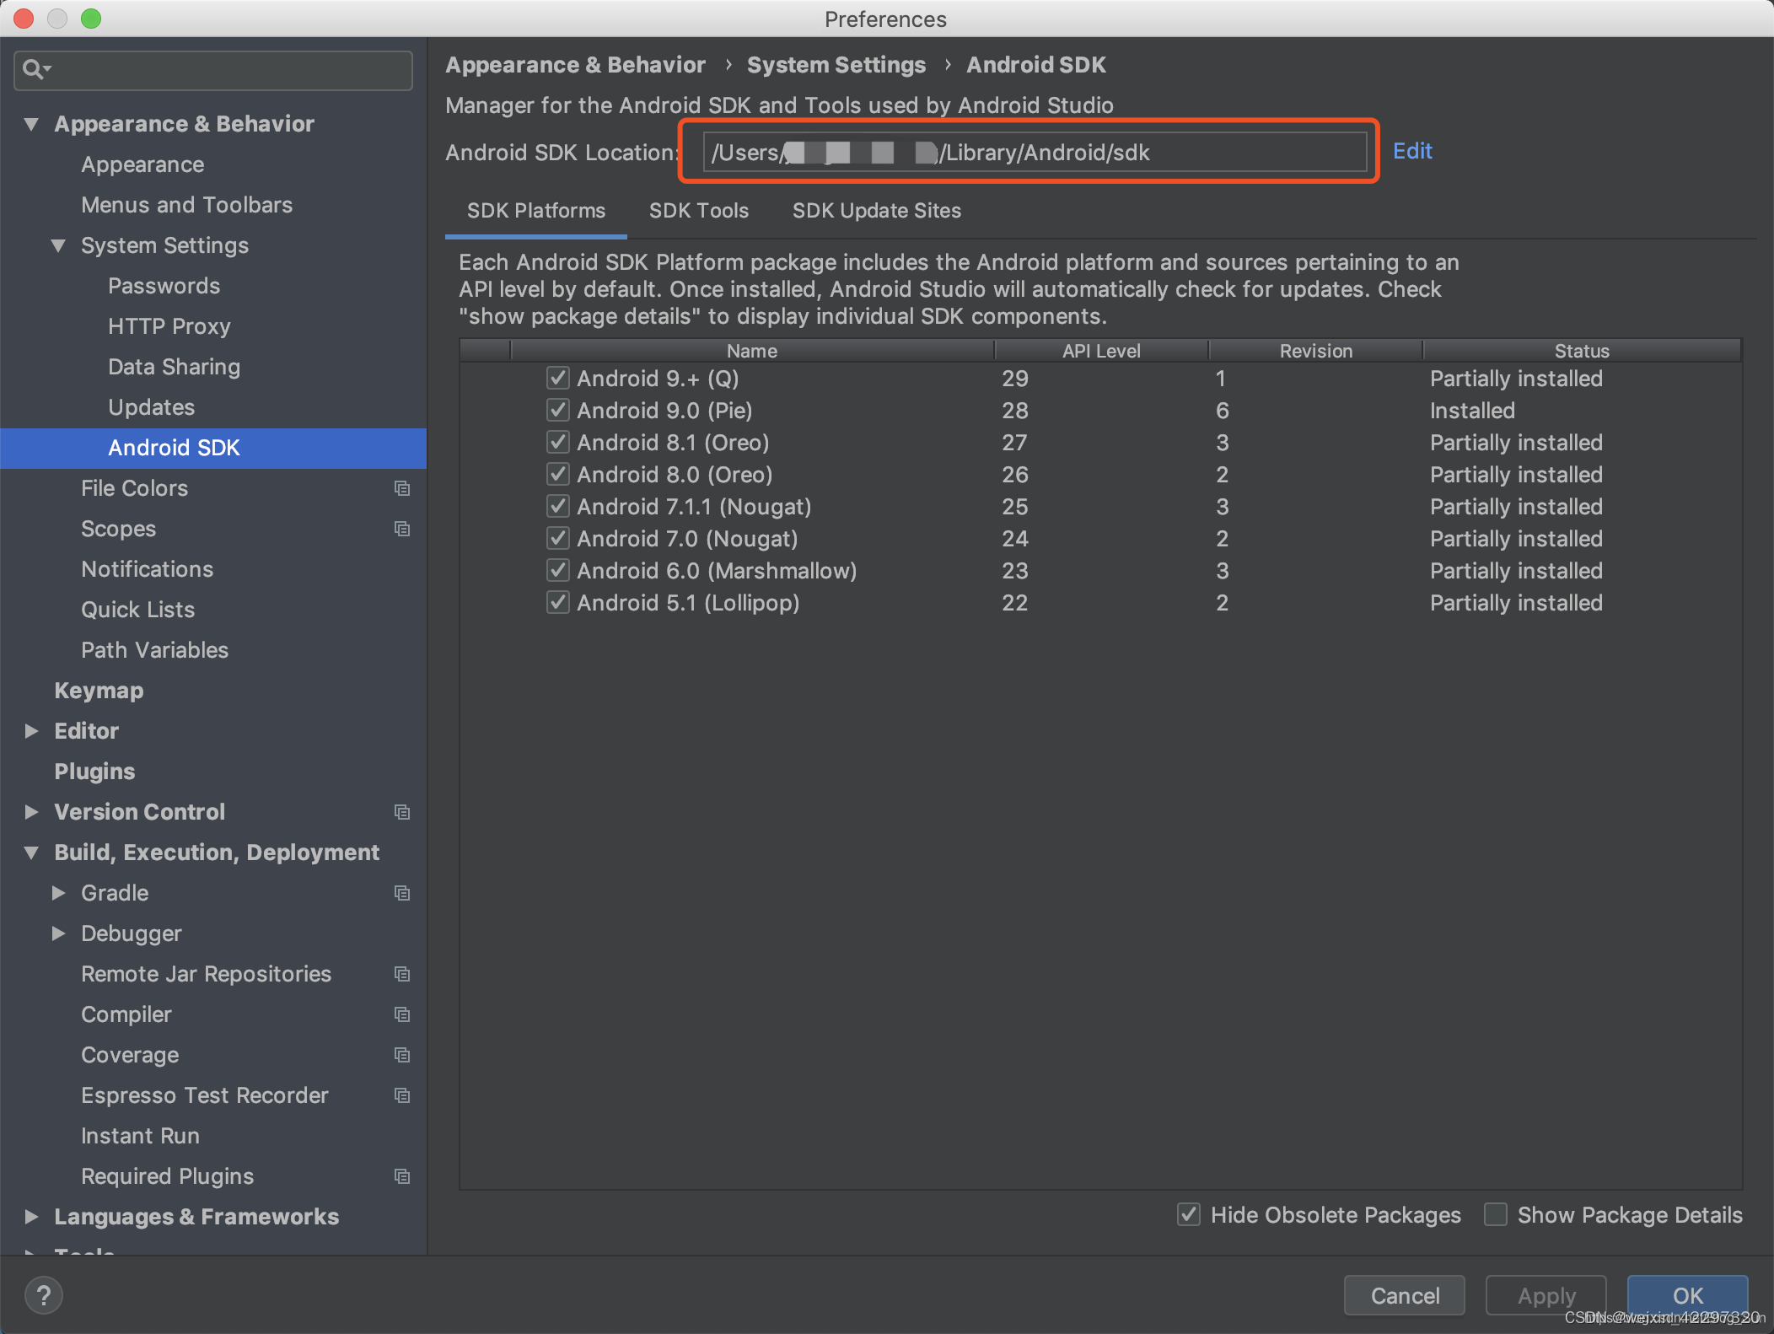
Task: Click the Cancel button
Action: (1405, 1295)
